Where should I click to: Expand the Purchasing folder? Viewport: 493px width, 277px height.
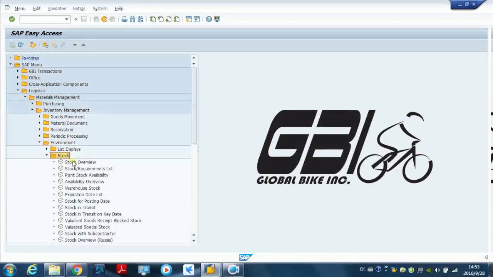click(x=32, y=103)
